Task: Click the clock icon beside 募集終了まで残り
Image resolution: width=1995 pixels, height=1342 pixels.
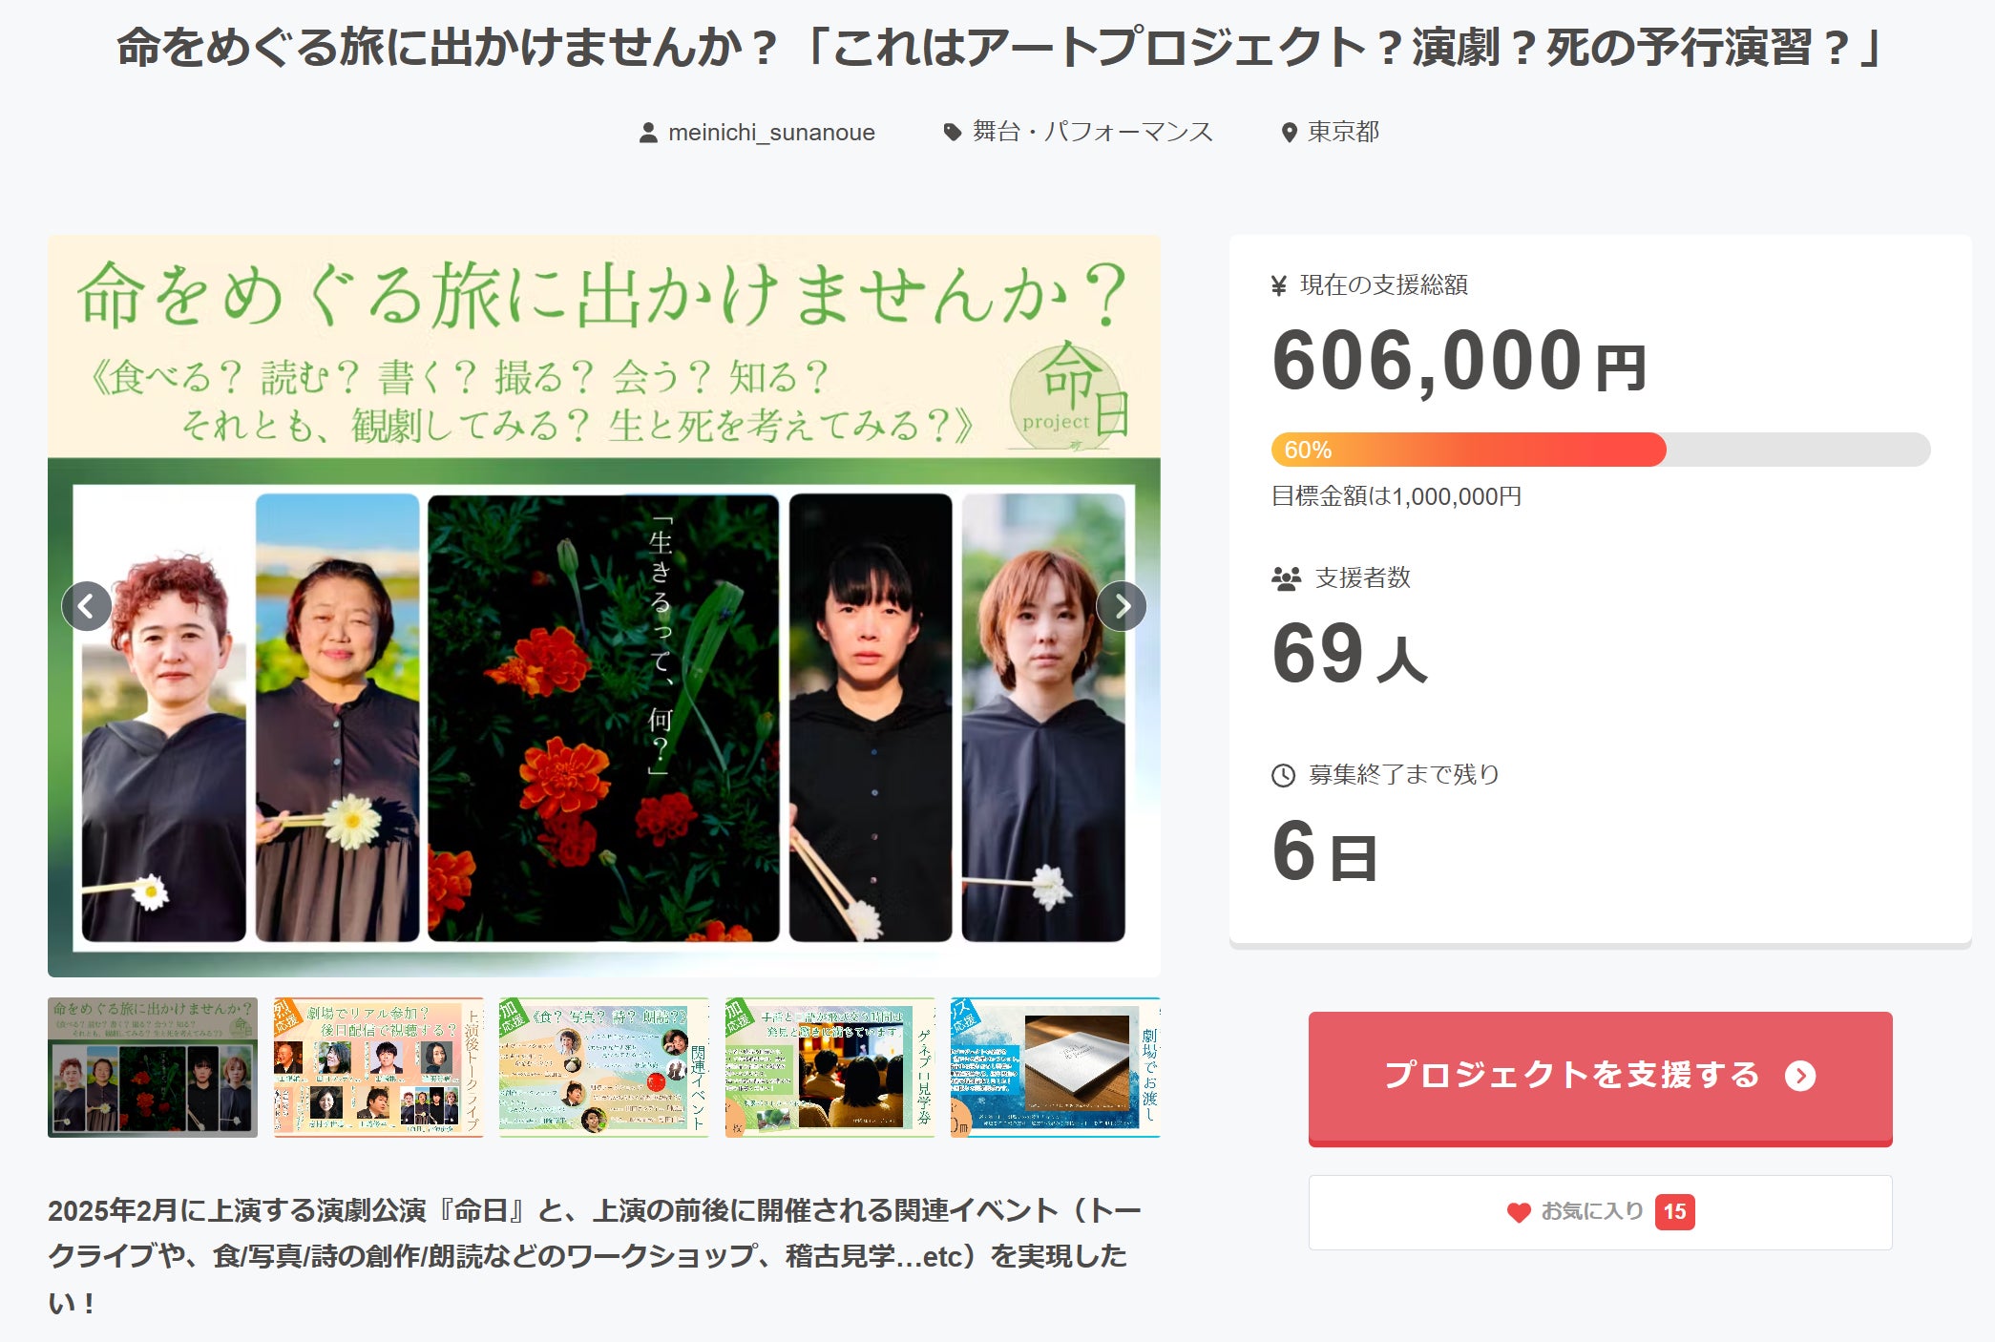Action: click(x=1283, y=775)
